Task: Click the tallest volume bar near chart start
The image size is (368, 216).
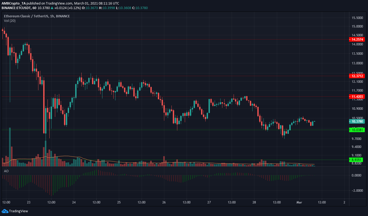Action: (x=10, y=147)
